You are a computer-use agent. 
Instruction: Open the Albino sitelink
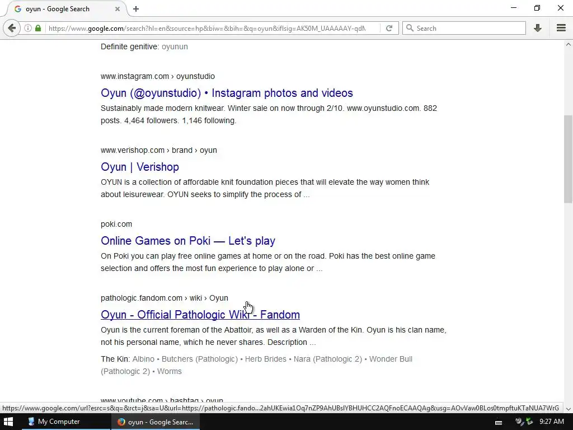click(143, 359)
